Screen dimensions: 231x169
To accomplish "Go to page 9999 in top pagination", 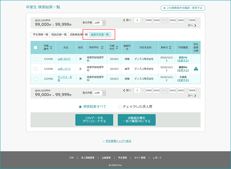I will click(x=192, y=20).
